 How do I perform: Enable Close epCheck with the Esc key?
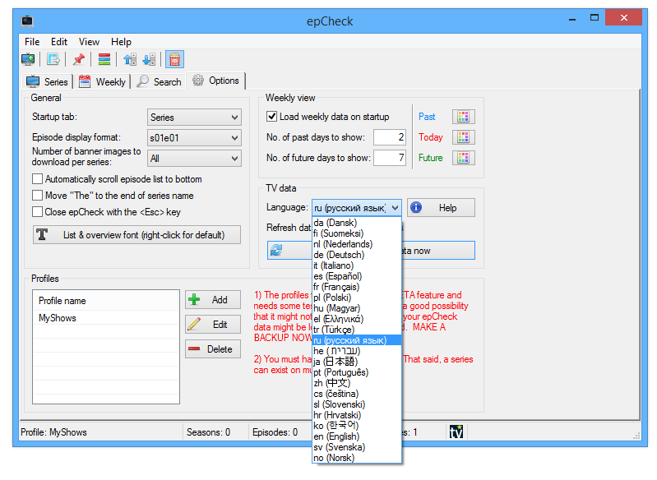37,211
